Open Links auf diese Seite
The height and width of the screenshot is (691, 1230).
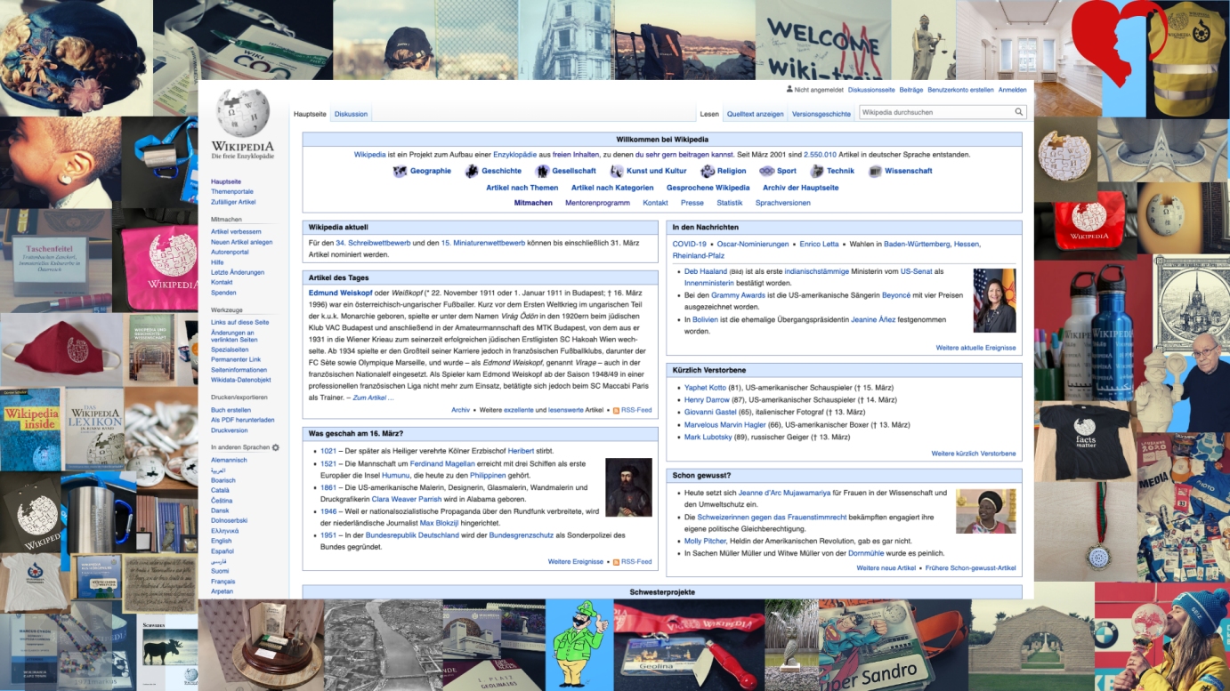(239, 322)
